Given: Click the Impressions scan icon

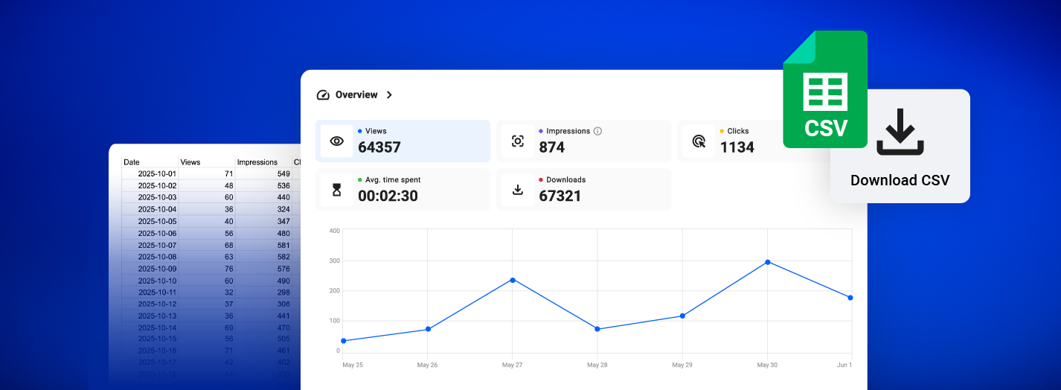Looking at the screenshot, I should pos(518,141).
